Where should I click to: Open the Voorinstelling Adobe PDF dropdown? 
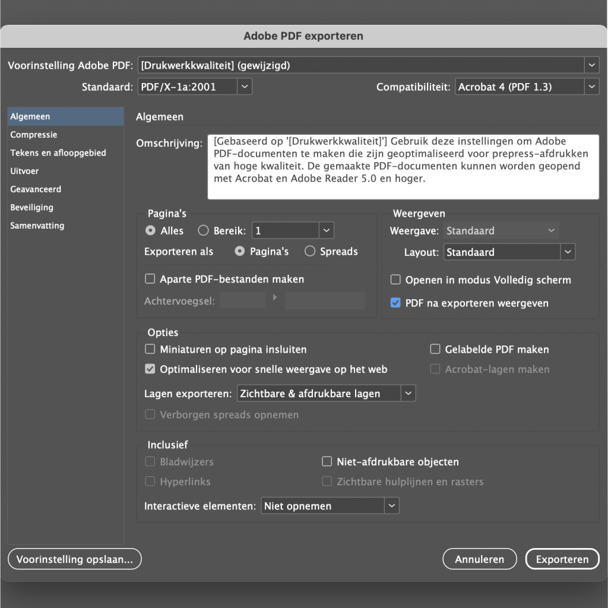(x=591, y=65)
